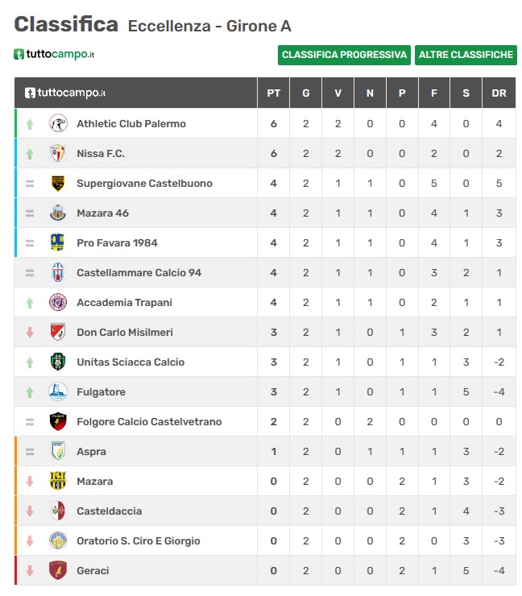Open the Supergiovane Castelbuono team logo
This screenshot has width=522, height=596.
click(58, 183)
